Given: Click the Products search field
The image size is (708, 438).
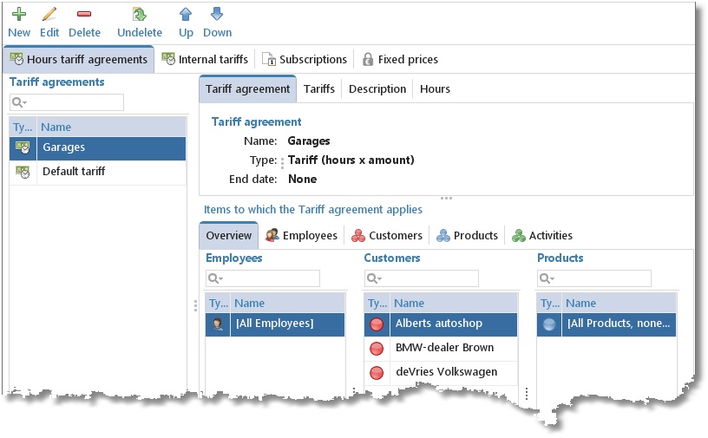Looking at the screenshot, I should pos(594,278).
